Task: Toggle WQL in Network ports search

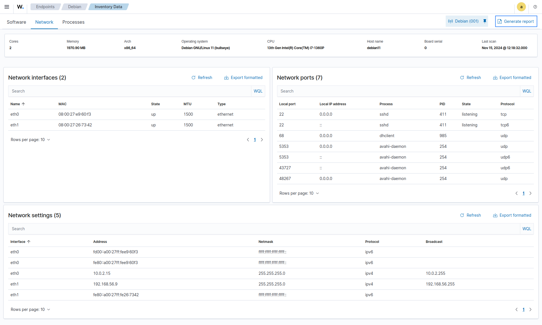Action: click(526, 91)
